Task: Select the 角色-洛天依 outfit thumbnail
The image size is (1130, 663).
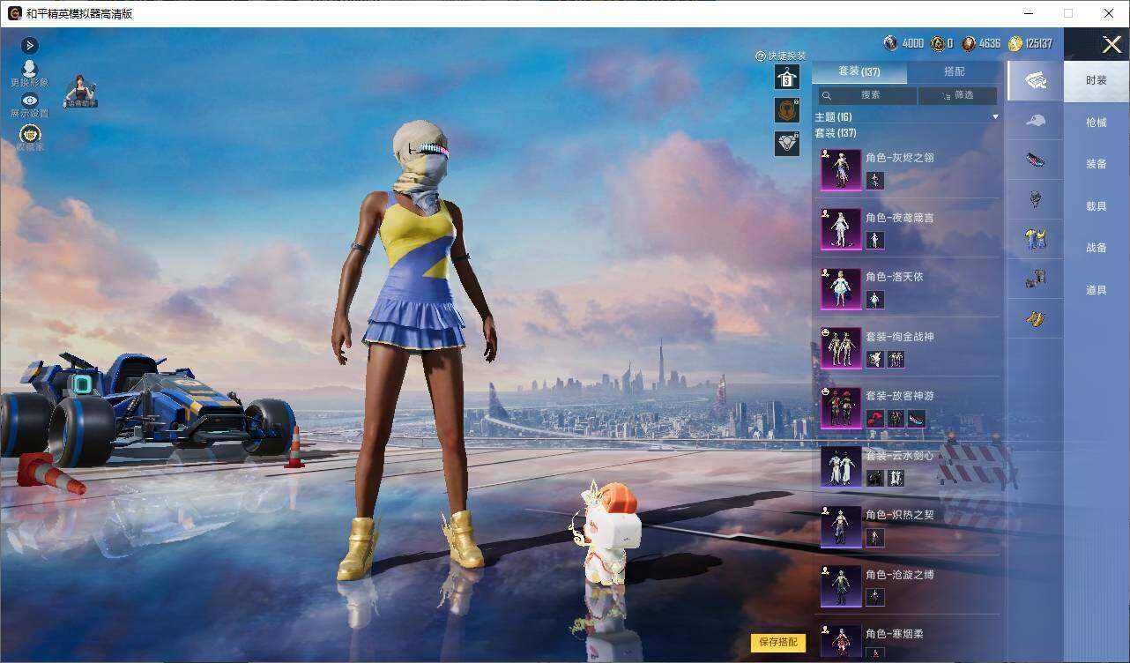Action: tap(841, 289)
